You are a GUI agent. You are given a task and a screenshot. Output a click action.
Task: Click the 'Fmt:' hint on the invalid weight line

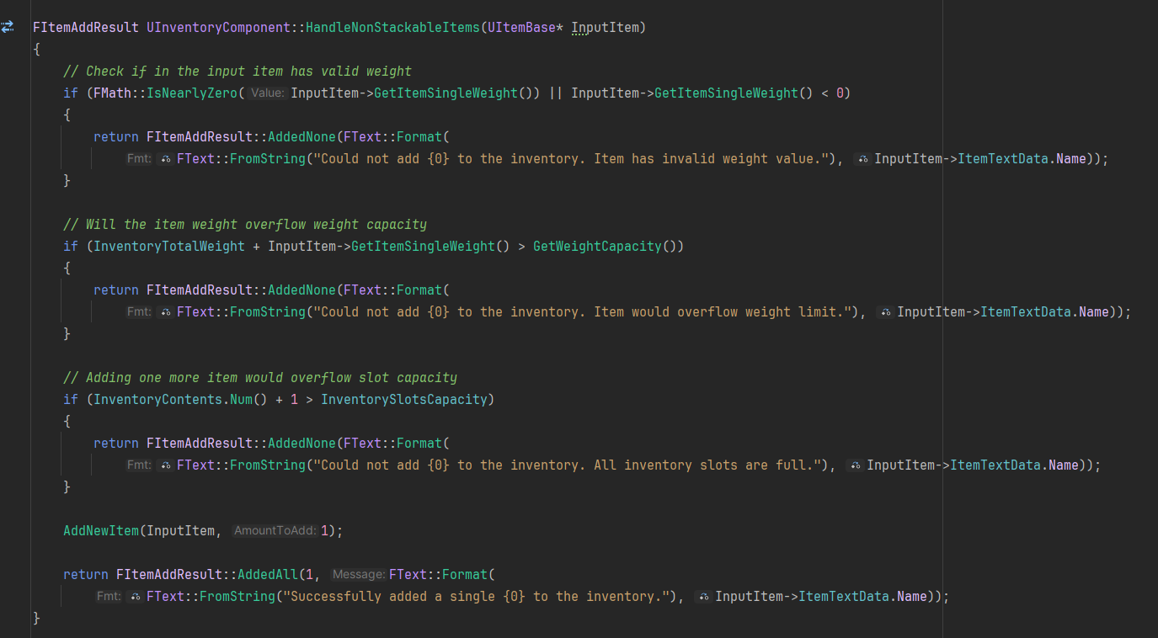(x=139, y=158)
